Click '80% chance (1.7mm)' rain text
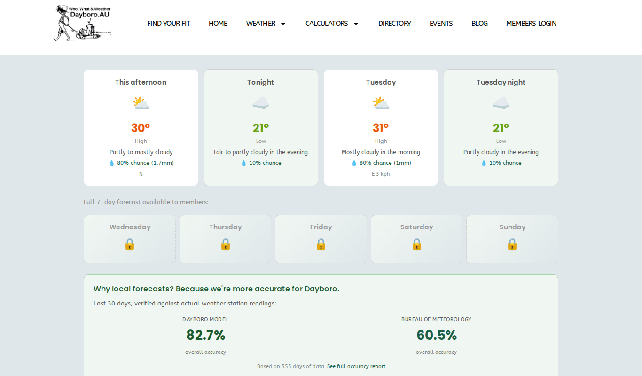 pyautogui.click(x=145, y=163)
